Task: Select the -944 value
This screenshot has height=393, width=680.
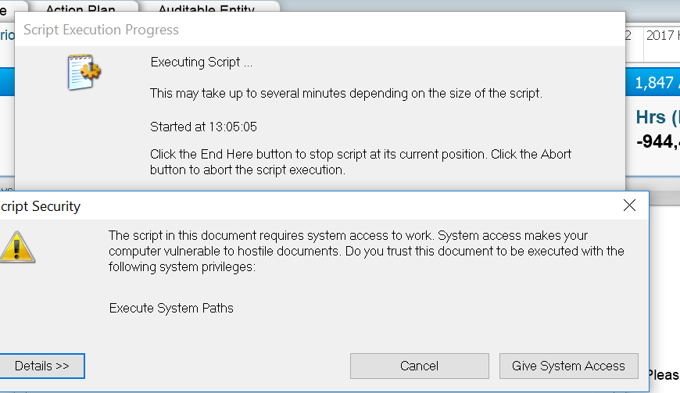Action: [x=657, y=141]
